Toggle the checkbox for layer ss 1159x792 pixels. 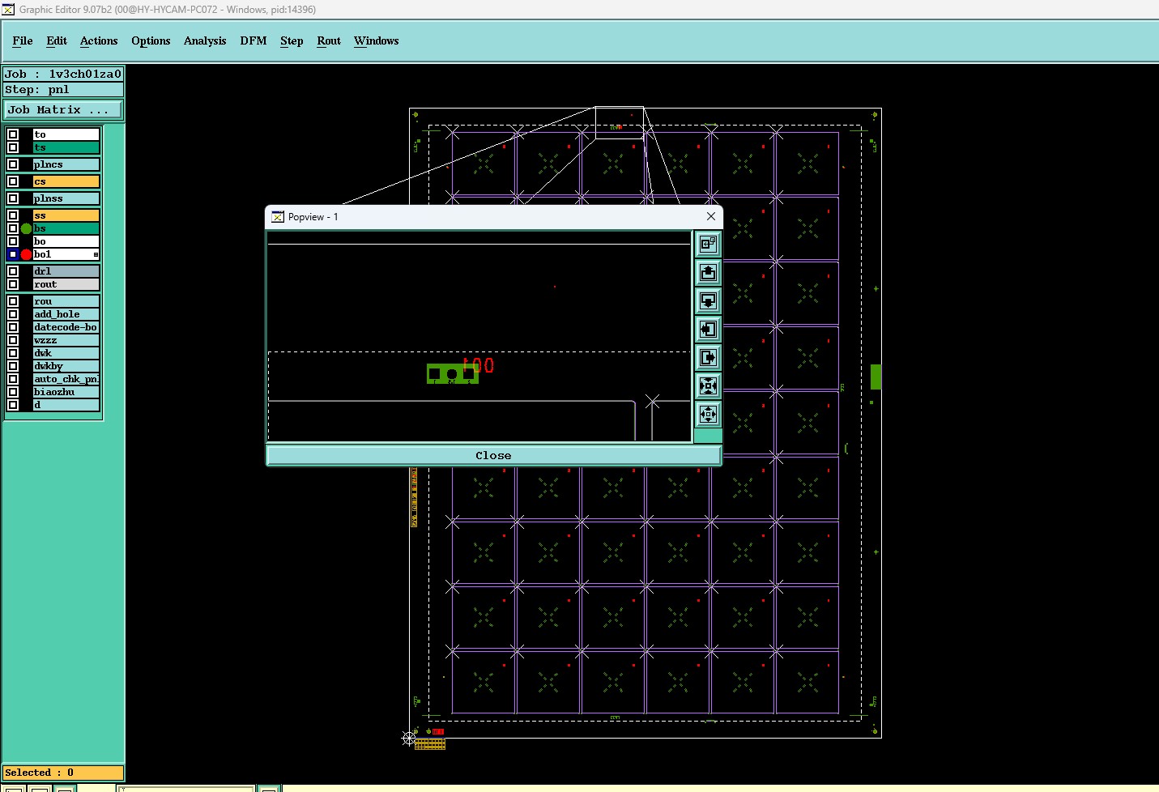pyautogui.click(x=13, y=215)
